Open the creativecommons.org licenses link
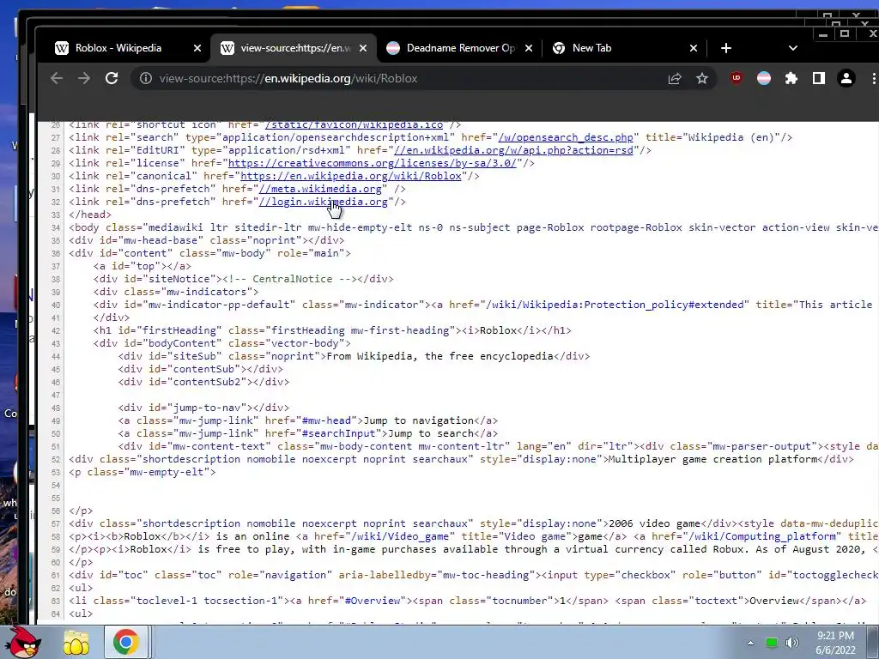 [373, 163]
